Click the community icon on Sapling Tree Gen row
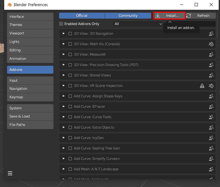The image size is (220, 187). coord(211,148)
